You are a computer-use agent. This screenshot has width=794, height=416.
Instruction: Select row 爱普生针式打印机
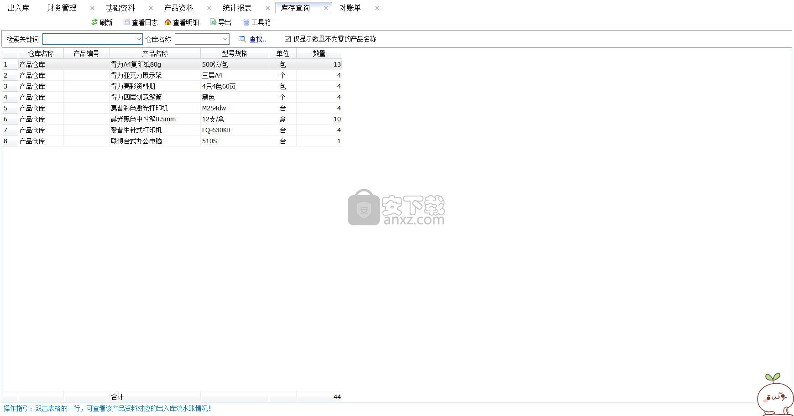tap(172, 130)
